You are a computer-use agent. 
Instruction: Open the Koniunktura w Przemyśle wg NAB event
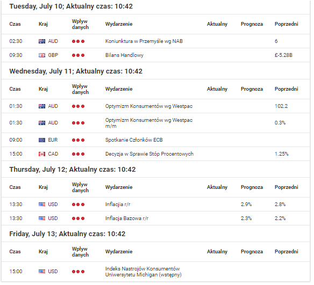tap(144, 41)
